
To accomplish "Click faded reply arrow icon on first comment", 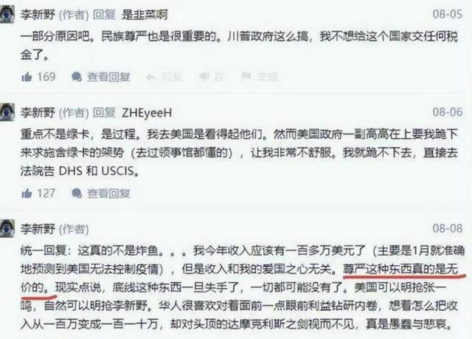I will click(x=150, y=78).
